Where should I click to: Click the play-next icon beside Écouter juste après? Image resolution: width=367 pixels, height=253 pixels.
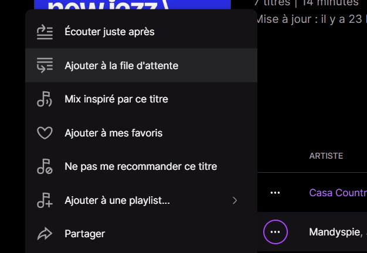(45, 32)
